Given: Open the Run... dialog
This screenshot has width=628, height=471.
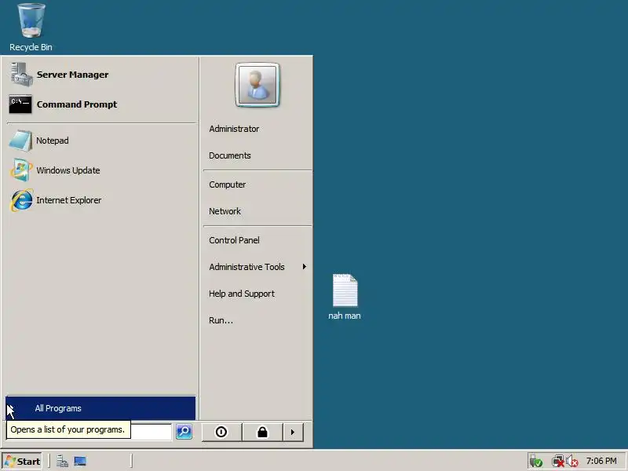Looking at the screenshot, I should (221, 320).
